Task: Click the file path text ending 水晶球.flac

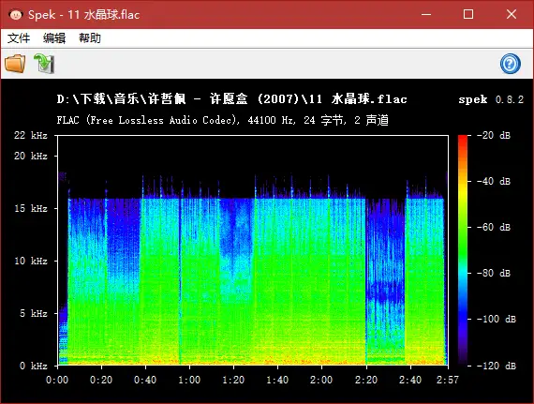Action: point(232,99)
